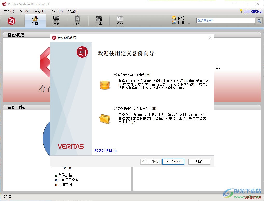Image resolution: width=264 pixels, height=201 pixels.
Task: Click the 下一步(N) button
Action: tap(173, 161)
